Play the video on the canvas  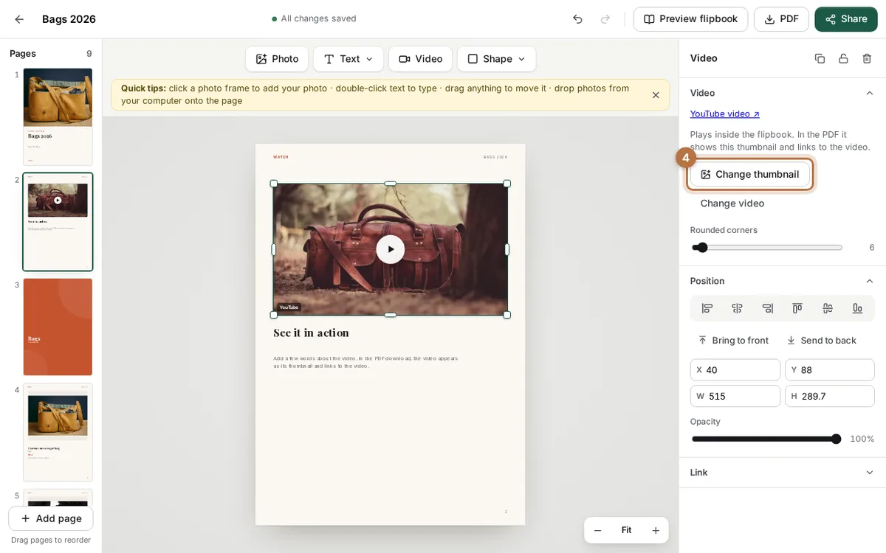click(x=391, y=249)
